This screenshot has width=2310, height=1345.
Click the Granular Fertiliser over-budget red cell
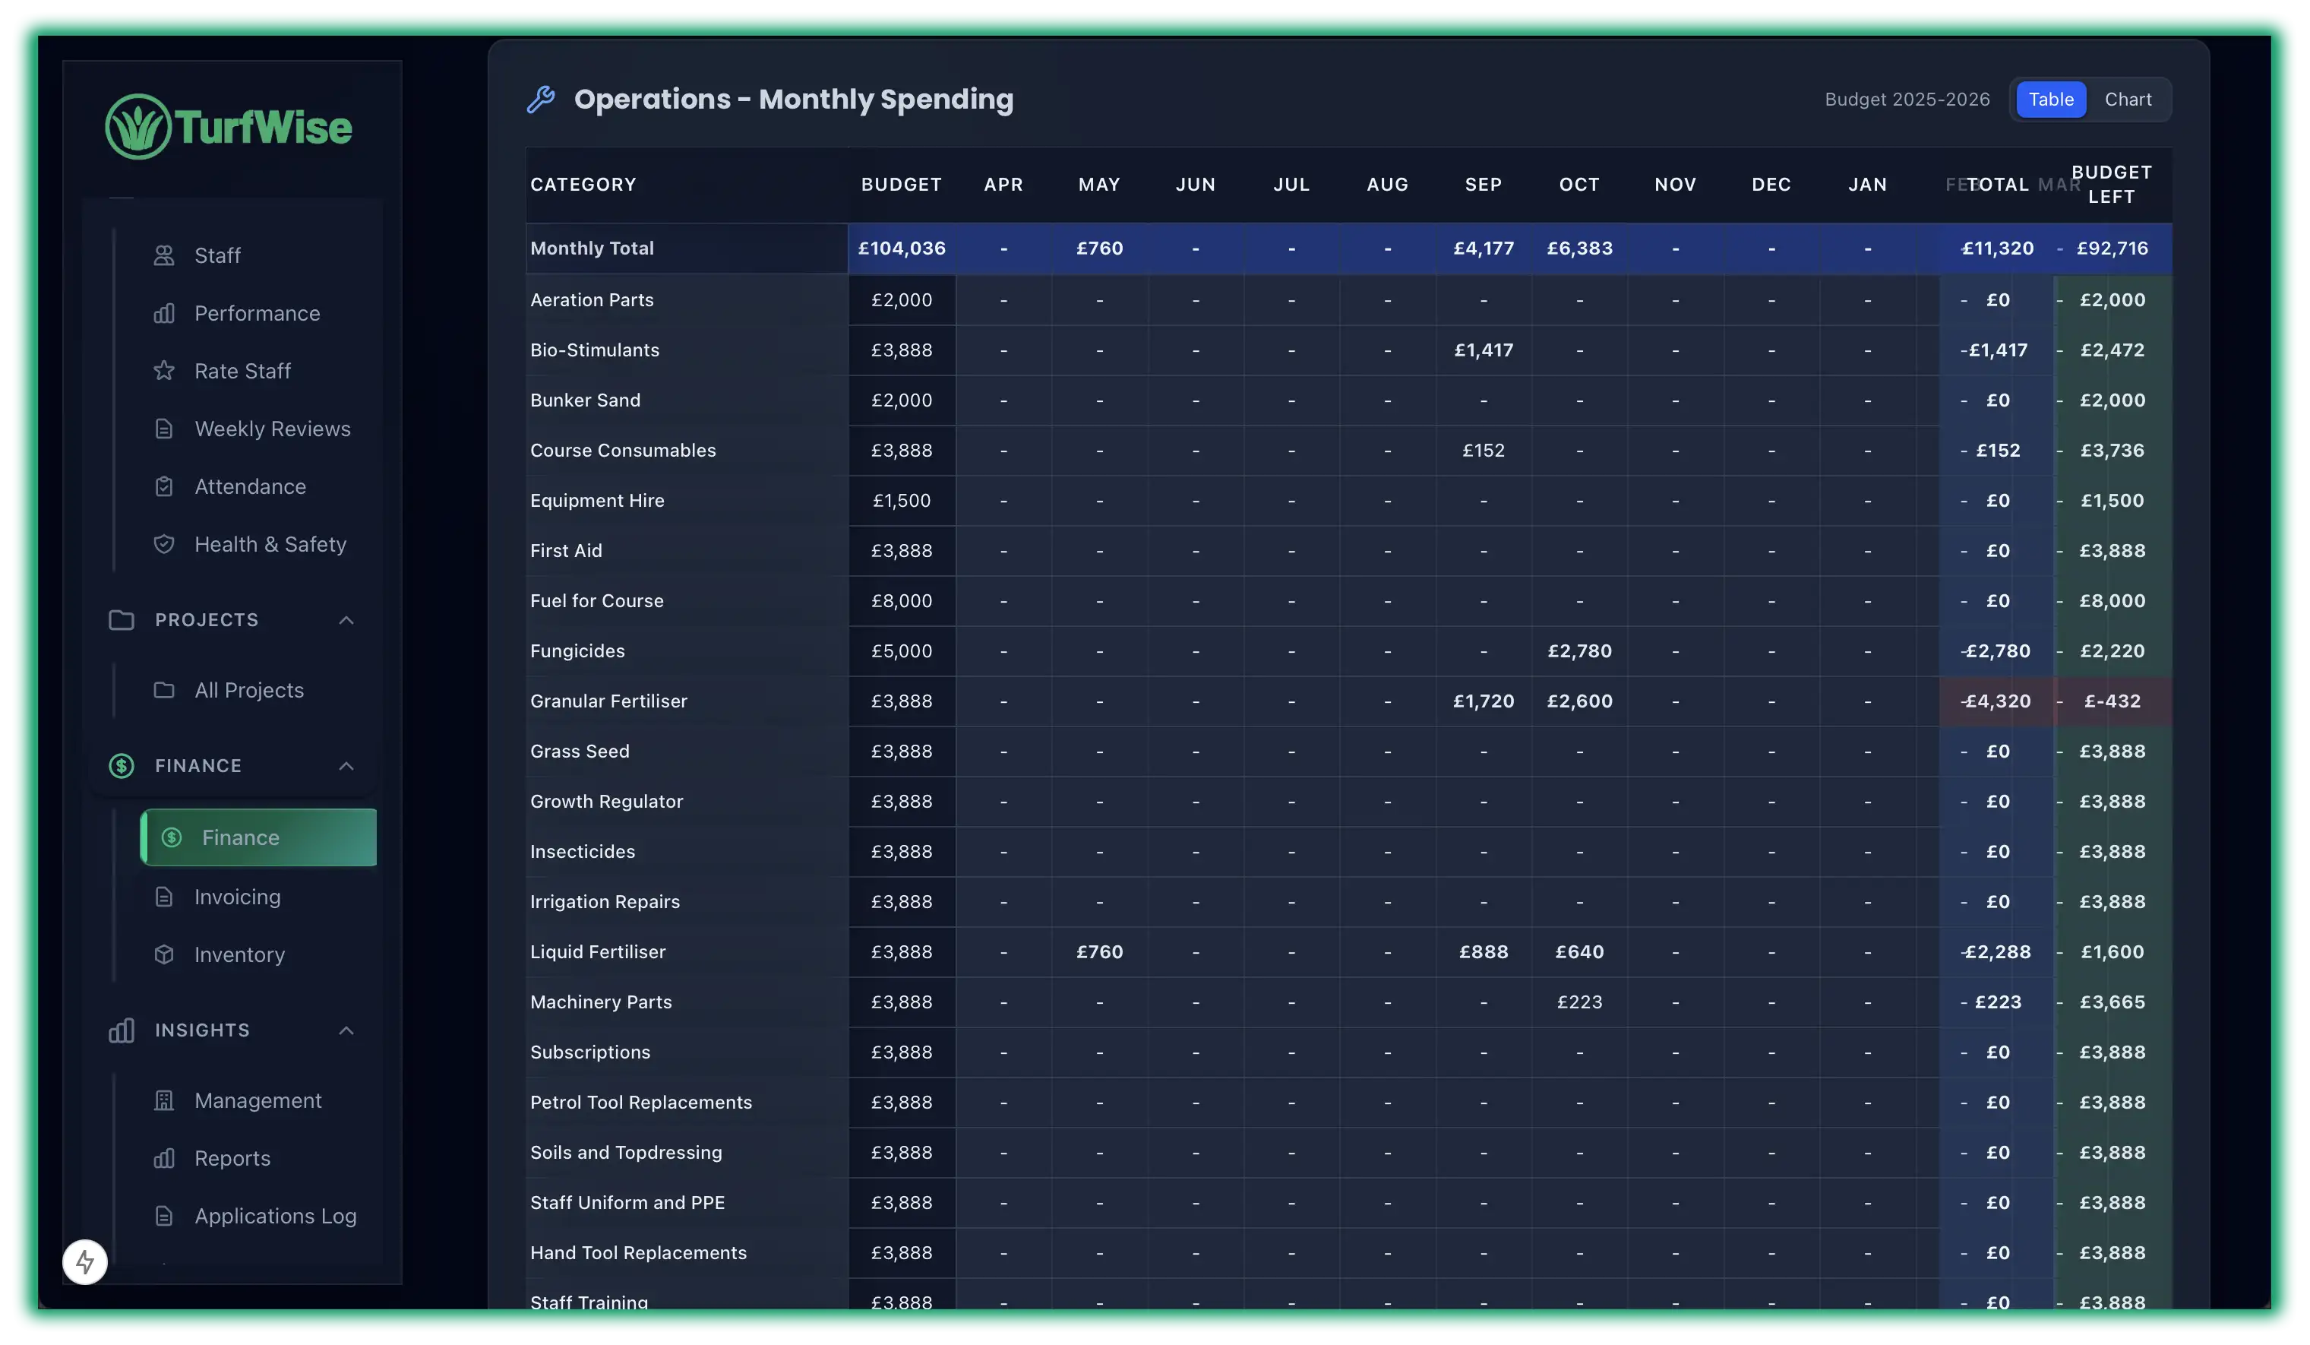(2112, 701)
